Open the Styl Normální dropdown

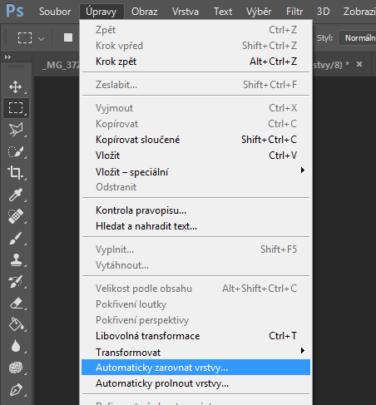358,37
